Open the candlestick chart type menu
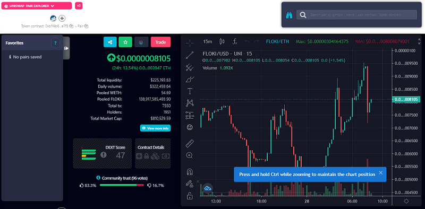The image size is (425, 209). click(x=222, y=41)
